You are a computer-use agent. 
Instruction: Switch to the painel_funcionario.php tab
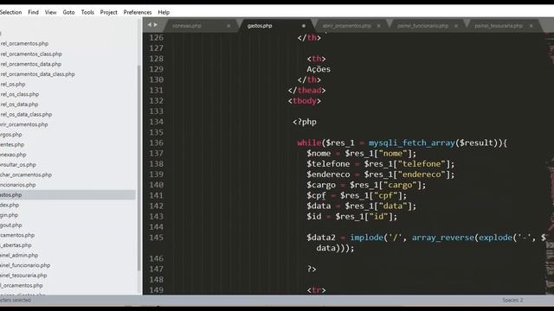pos(422,26)
